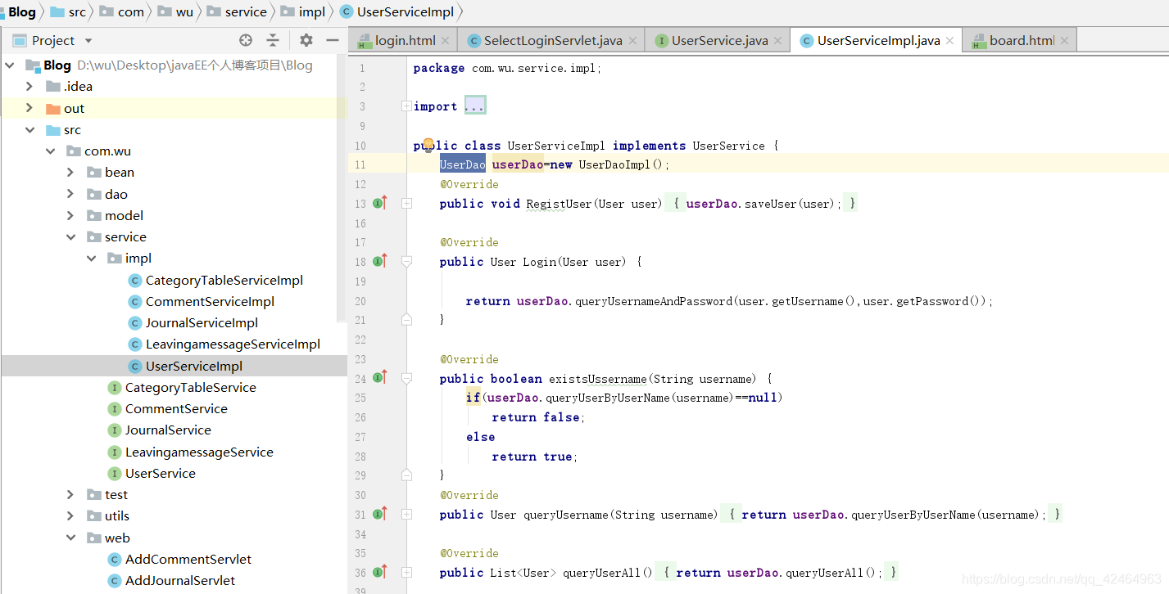Click the implements gutter icon on line 36
This screenshot has height=594, width=1169.
379,572
